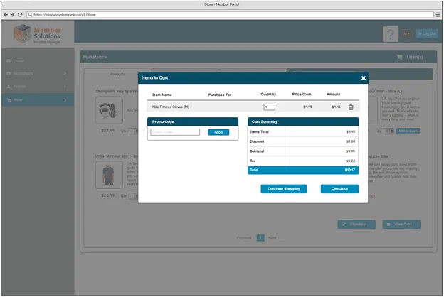Click the Tax row label
The width and height of the screenshot is (444, 297).
(x=253, y=161)
